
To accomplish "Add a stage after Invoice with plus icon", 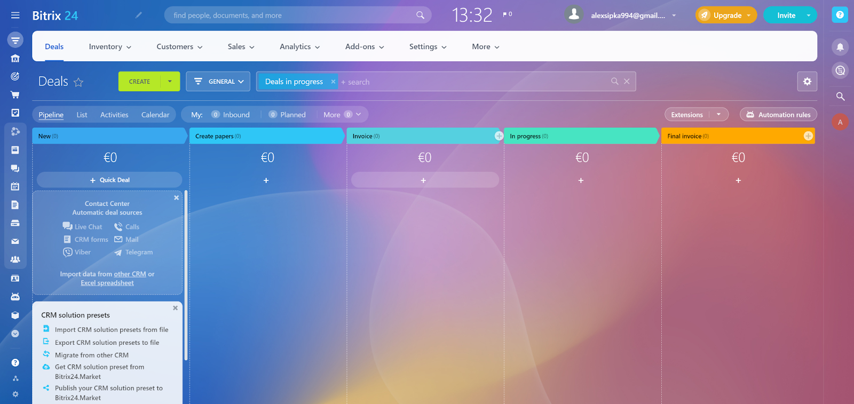I will coord(499,136).
